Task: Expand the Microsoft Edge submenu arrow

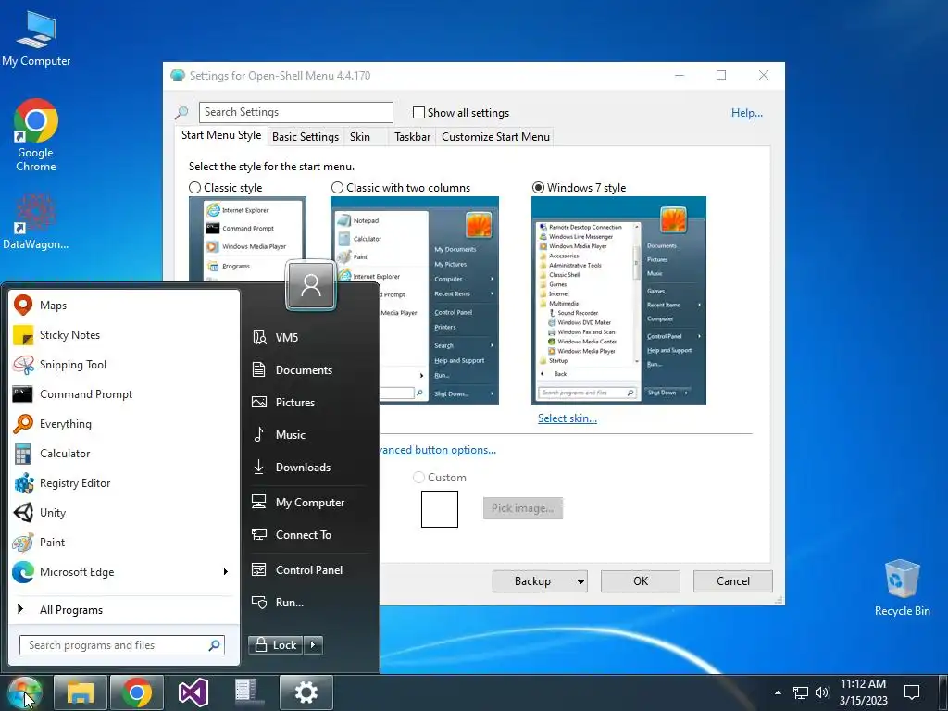Action: (226, 572)
